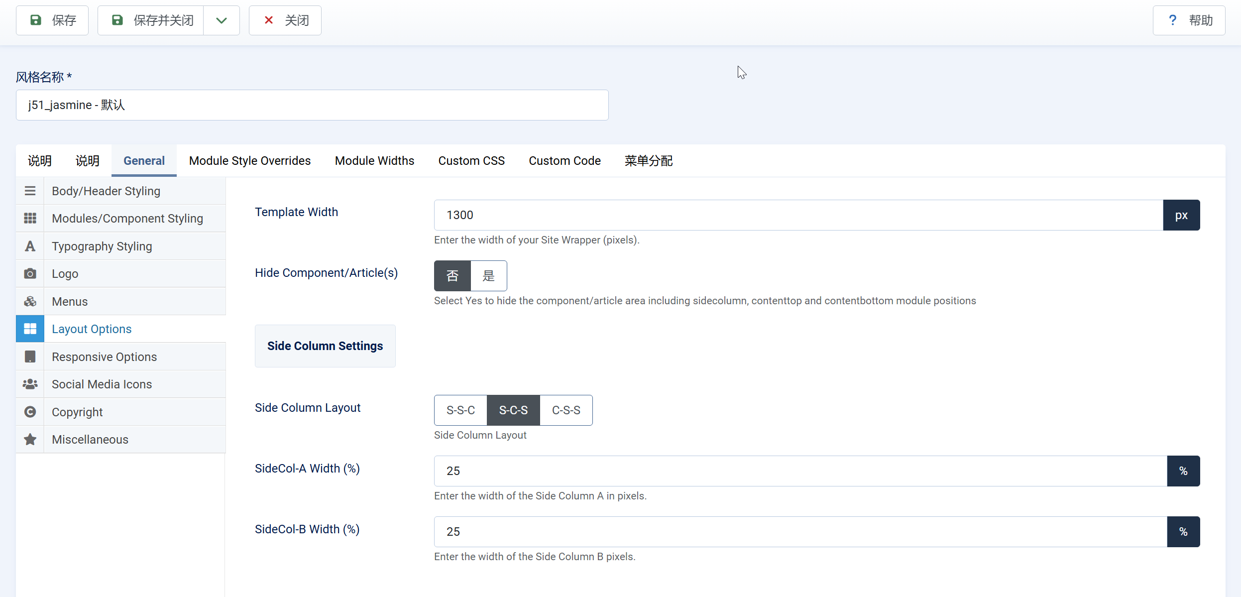Click the Typography Styling letter icon
This screenshot has width=1241, height=597.
30,246
